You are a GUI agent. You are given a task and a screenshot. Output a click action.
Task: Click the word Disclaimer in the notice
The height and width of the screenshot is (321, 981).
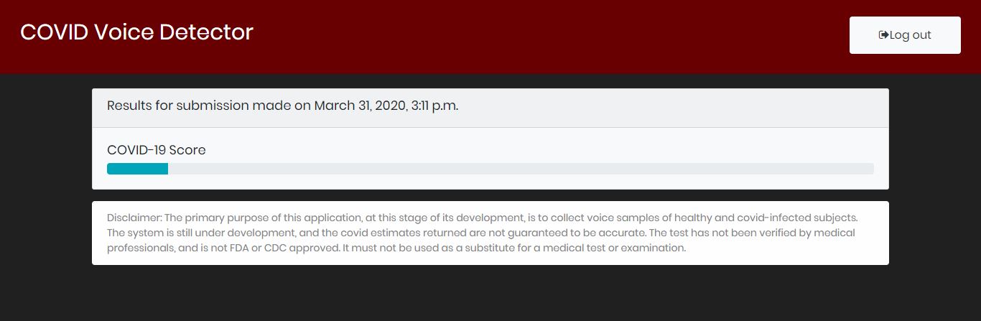tap(134, 218)
